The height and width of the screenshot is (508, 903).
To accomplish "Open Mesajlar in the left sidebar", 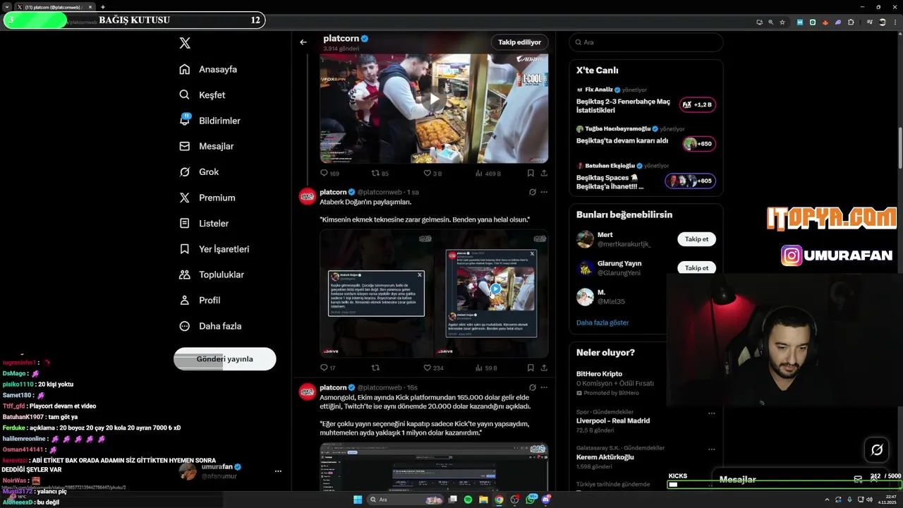I will point(206,146).
